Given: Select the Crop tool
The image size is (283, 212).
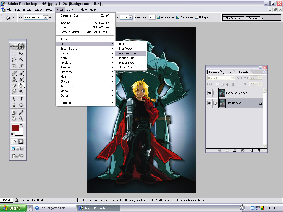Looking at the screenshot, I should [14, 66].
